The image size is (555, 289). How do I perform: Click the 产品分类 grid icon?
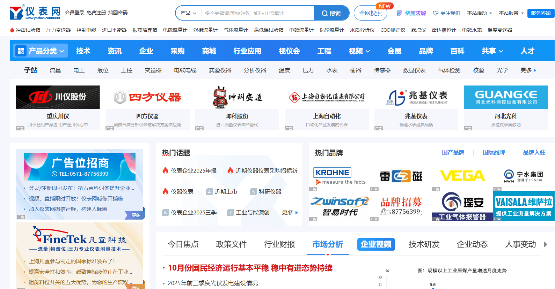[21, 51]
